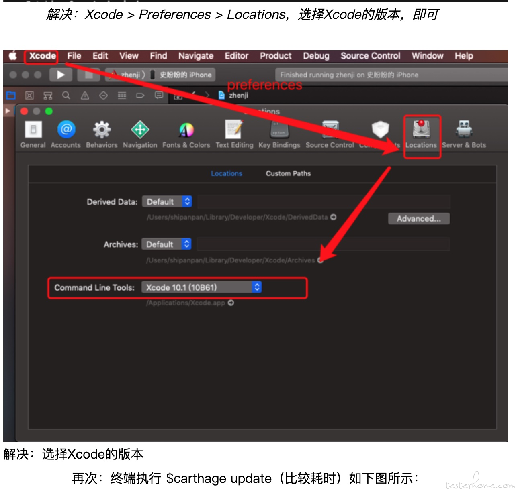Open the Debug menu
This screenshot has height=496, width=516.
[x=316, y=56]
